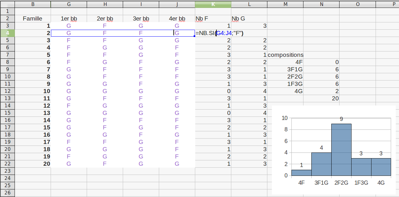Select the row 13 header
This screenshot has width=399, height=197.
tap(8, 98)
